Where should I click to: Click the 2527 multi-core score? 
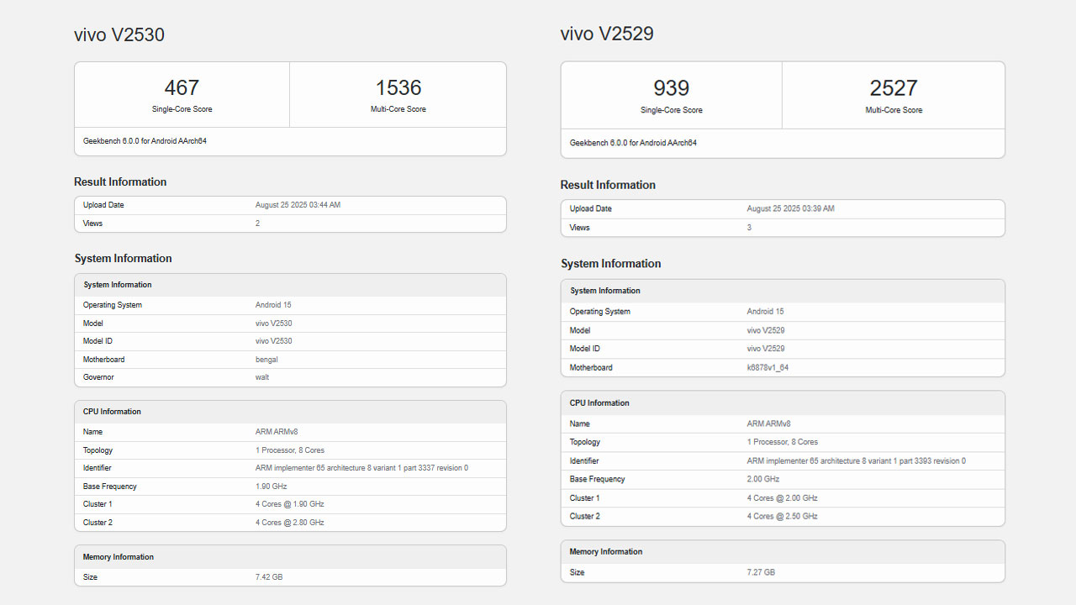(894, 88)
